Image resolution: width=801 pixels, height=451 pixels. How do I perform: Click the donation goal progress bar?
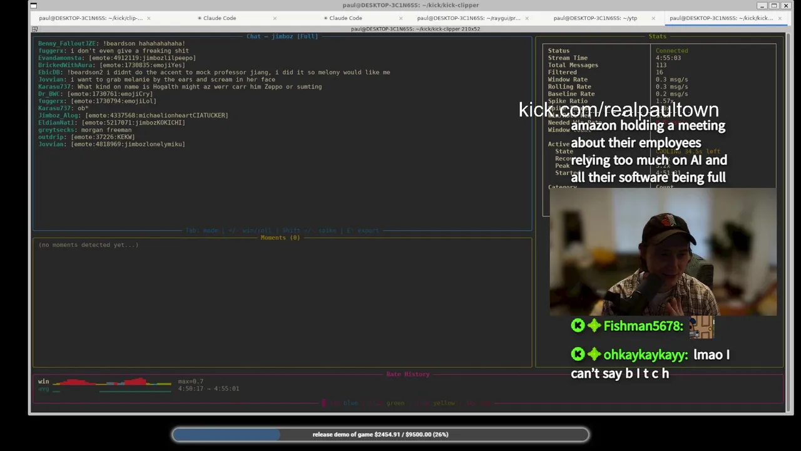pyautogui.click(x=380, y=434)
